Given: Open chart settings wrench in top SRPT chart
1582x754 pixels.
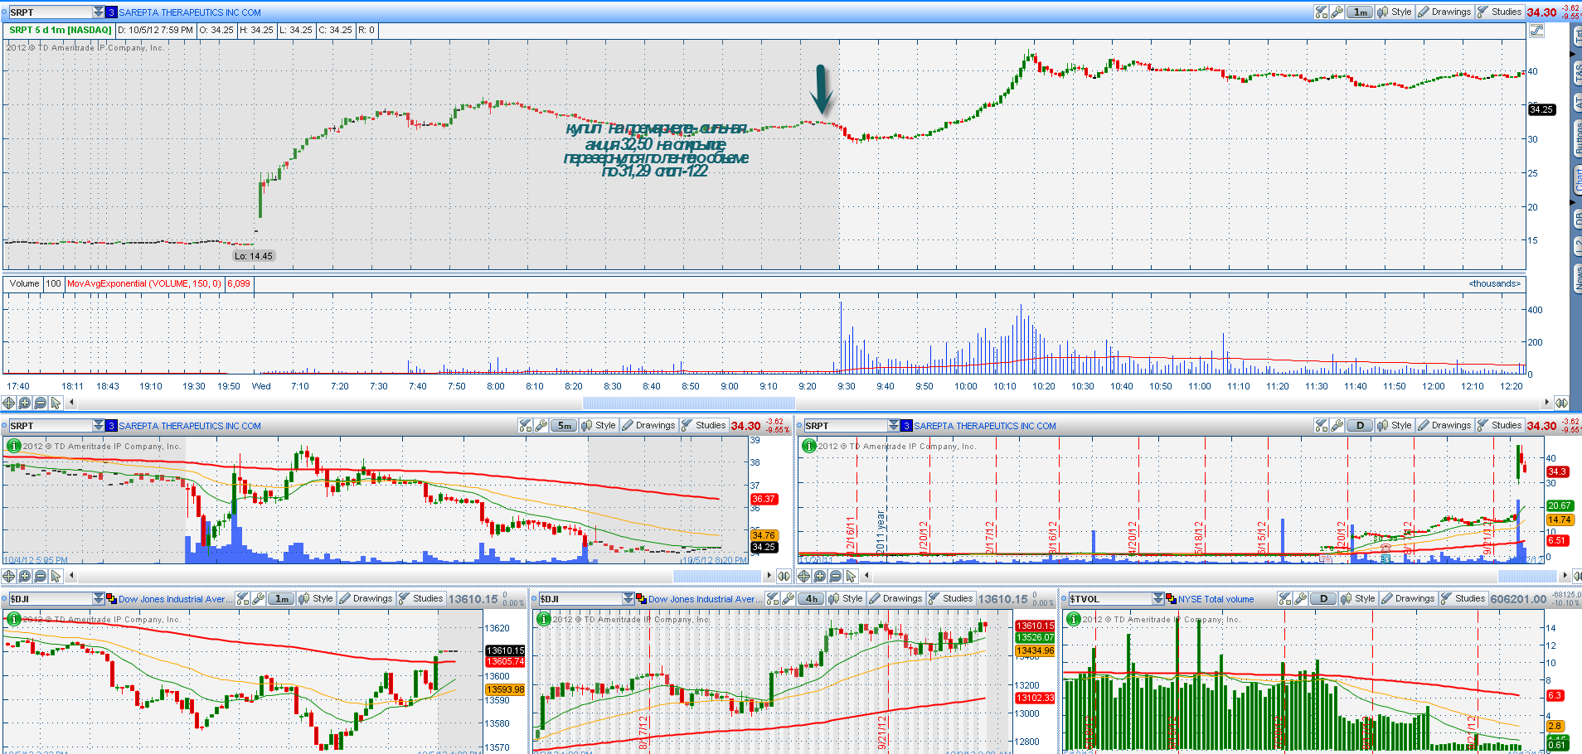Looking at the screenshot, I should pos(1337,12).
